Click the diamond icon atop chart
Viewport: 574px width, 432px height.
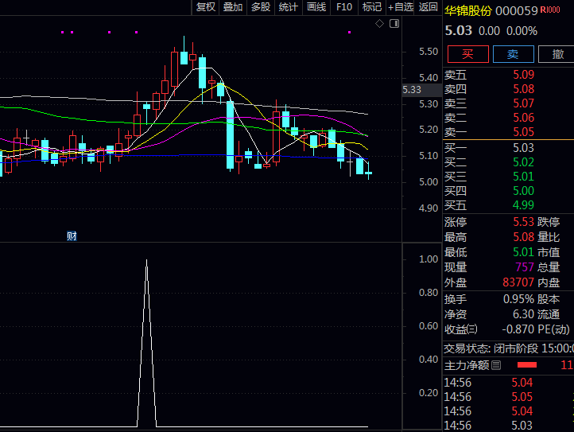tap(379, 24)
